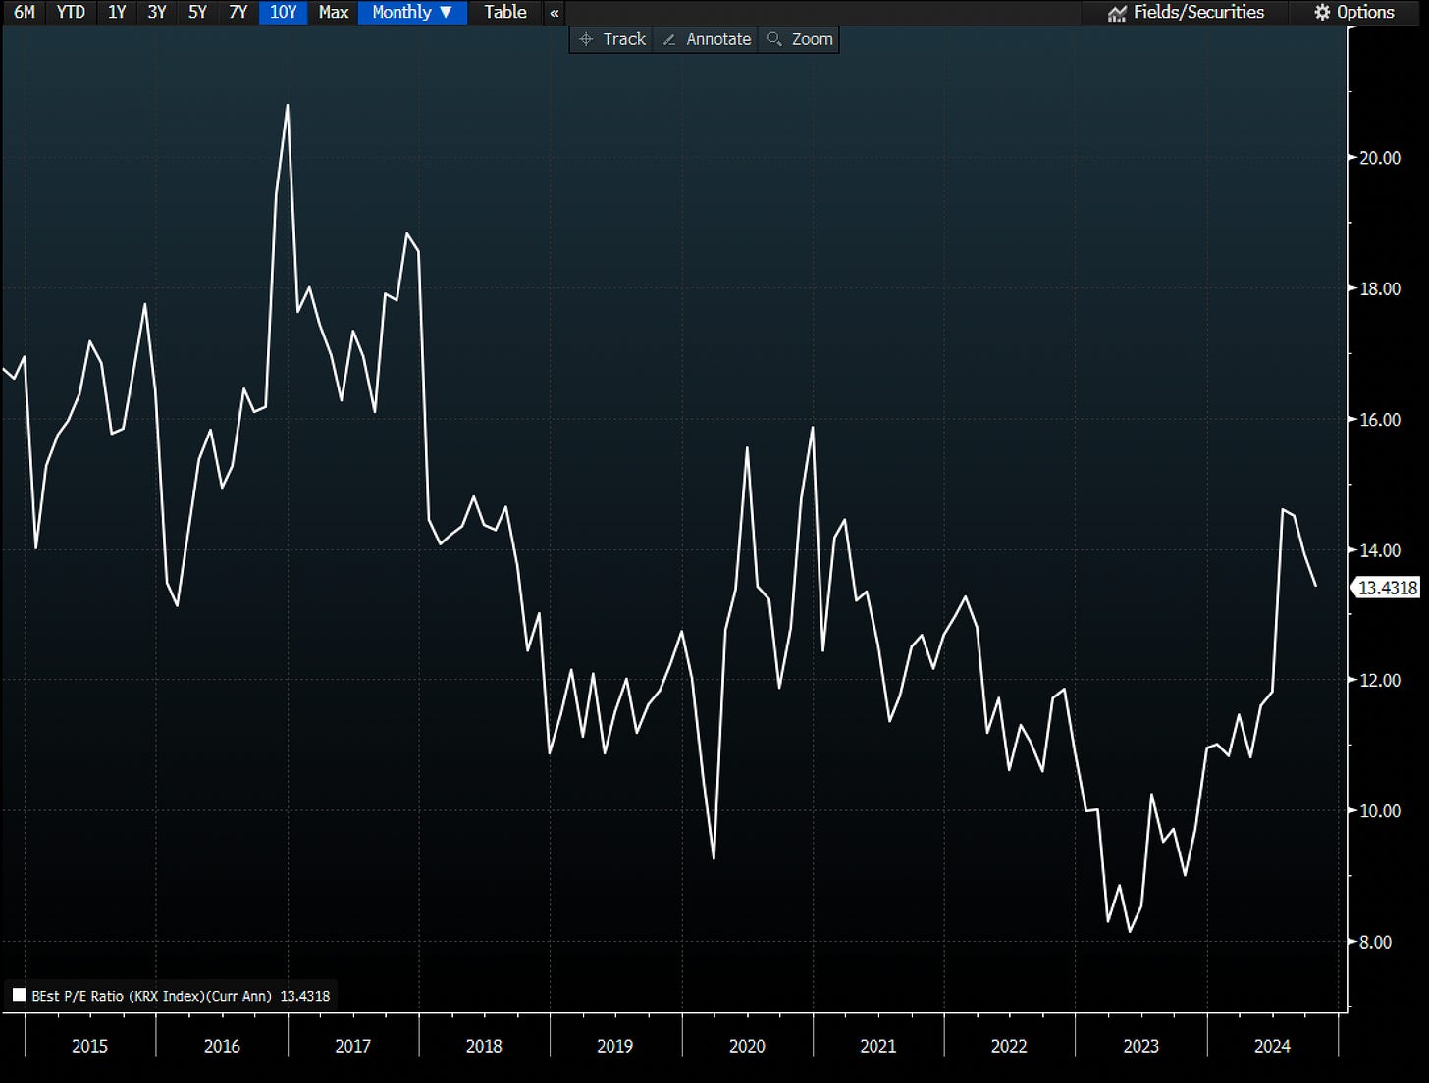Click the 13.4318 last-value axis tag
The width and height of the screenshot is (1429, 1083).
pos(1387,588)
